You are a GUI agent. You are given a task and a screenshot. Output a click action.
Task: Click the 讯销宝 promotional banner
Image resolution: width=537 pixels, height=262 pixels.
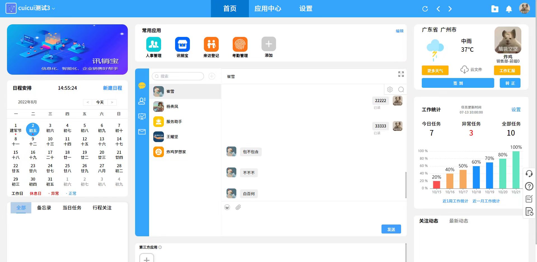(x=67, y=49)
